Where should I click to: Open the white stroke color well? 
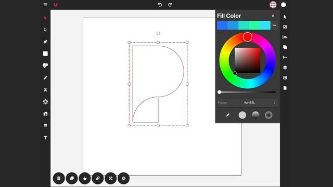pos(283,5)
